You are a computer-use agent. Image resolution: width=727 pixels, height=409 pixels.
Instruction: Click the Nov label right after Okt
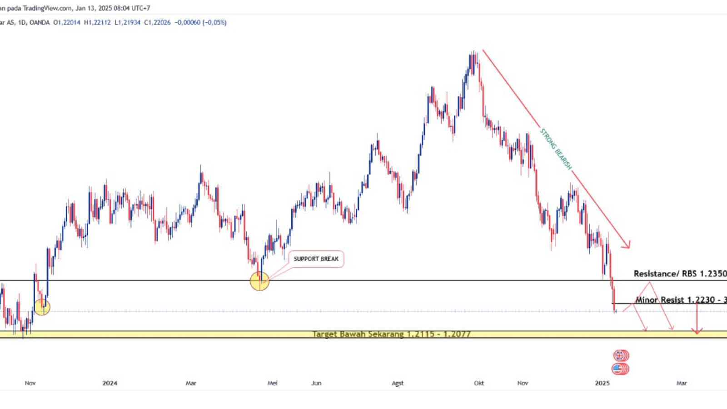click(523, 383)
